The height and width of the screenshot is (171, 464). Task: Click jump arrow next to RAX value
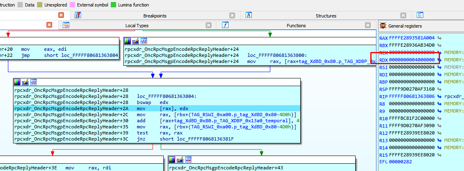coord(440,38)
